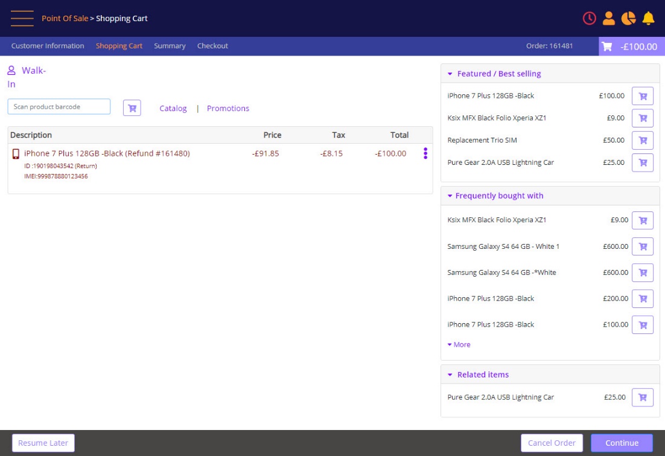Click the -£8.15 tax value
Image resolution: width=665 pixels, height=456 pixels.
(x=331, y=153)
